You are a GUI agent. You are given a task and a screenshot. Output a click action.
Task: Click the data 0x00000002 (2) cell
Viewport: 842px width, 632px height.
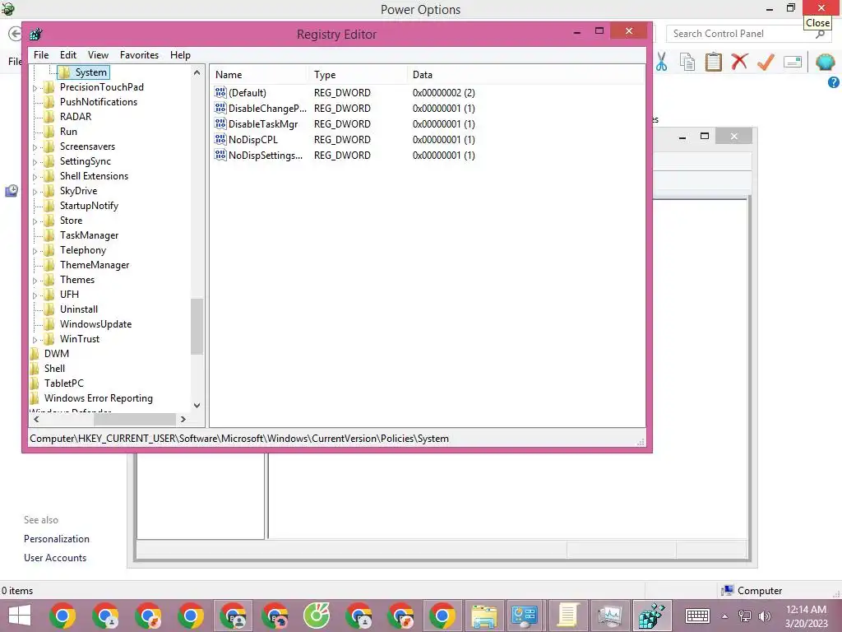[x=443, y=92]
